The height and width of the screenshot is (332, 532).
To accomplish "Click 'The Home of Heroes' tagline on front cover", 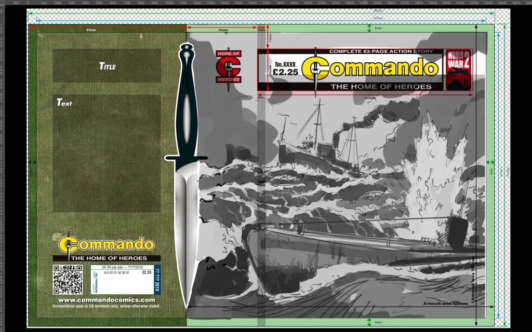I will 381,87.
